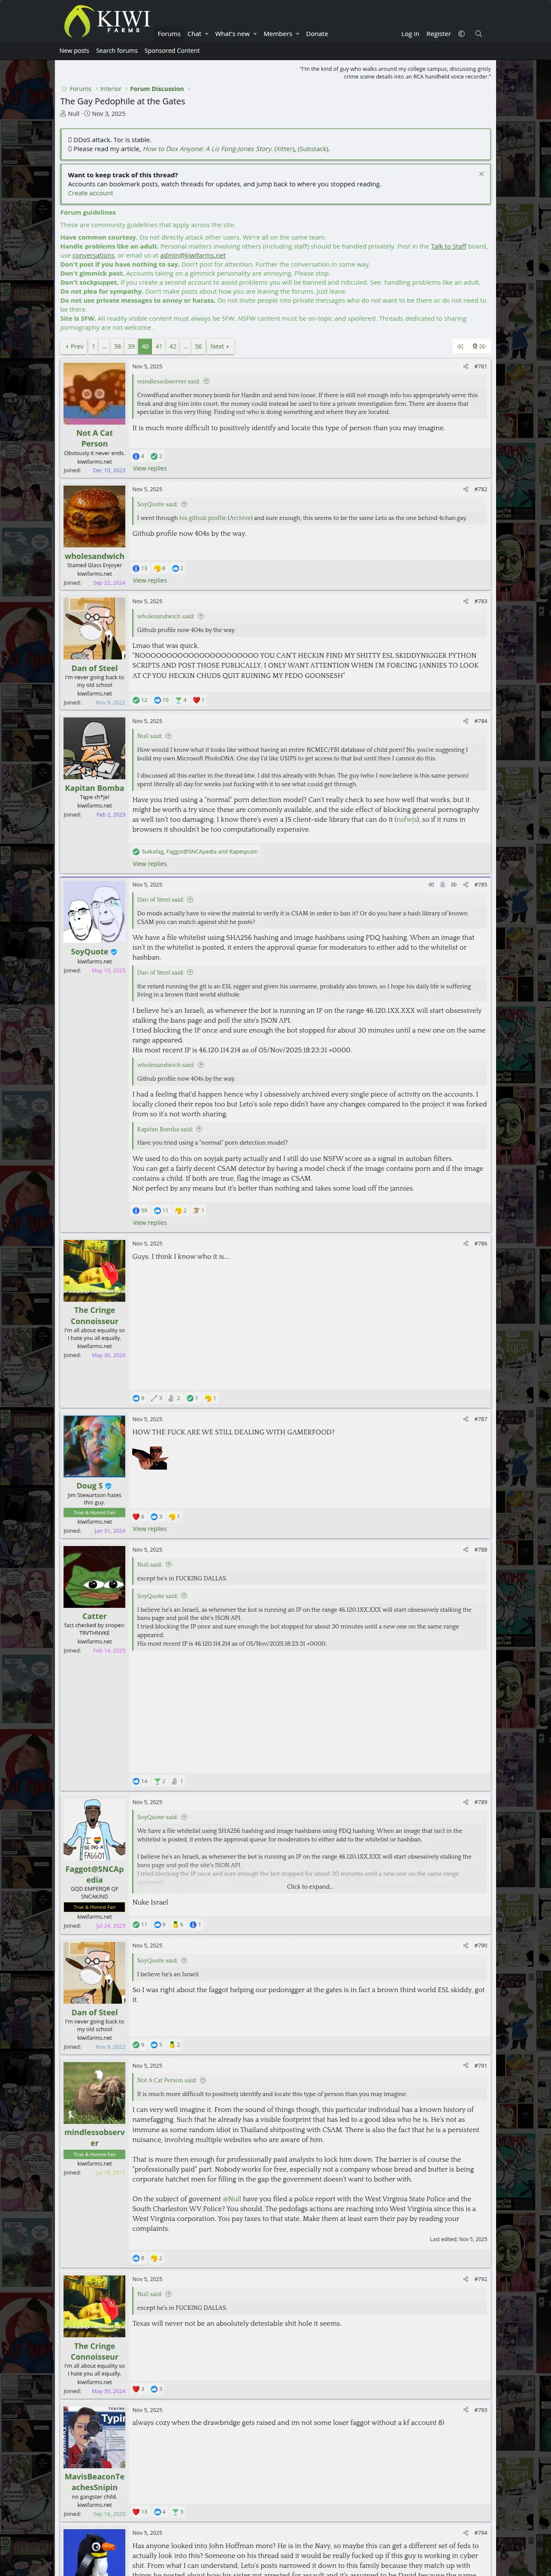The height and width of the screenshot is (2576, 551).
Task: Click the share icon on post #783
Action: [x=466, y=601]
